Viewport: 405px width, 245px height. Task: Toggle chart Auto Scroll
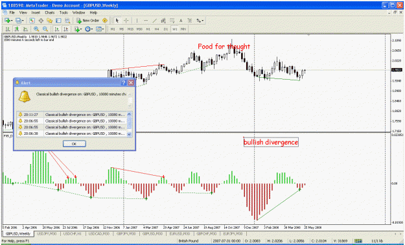click(57, 29)
